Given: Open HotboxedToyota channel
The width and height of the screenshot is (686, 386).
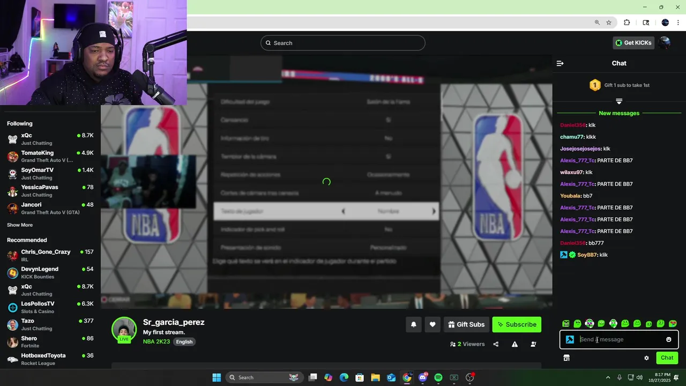Looking at the screenshot, I should [x=50, y=359].
